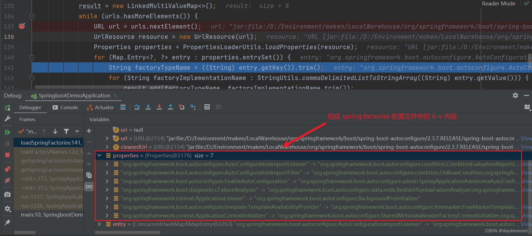The height and width of the screenshot is (236, 532).
Task: Select frame loadSpringFactories:141
Action: pos(49,143)
